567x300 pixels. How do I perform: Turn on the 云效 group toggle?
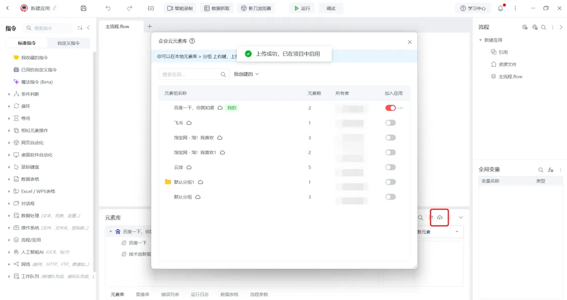(390, 167)
